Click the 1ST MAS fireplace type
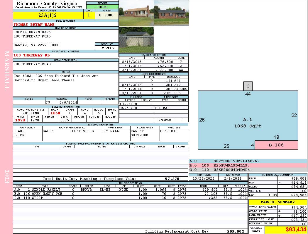The width and height of the screenshot is (308, 234). click(162, 108)
